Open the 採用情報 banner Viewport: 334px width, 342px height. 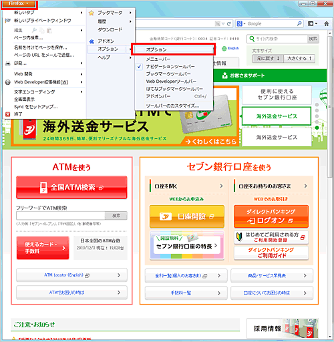point(283,329)
